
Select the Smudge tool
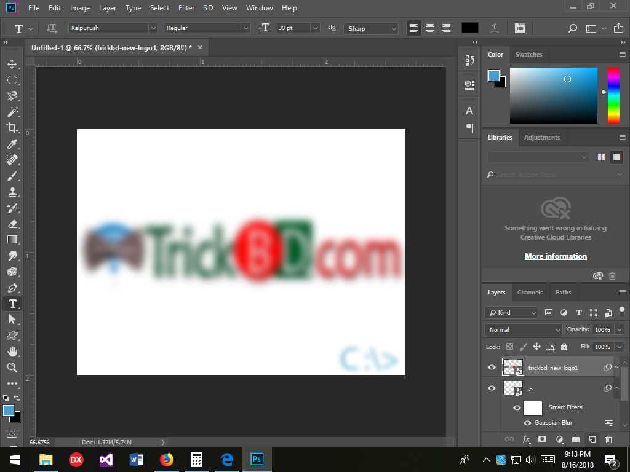coord(12,256)
